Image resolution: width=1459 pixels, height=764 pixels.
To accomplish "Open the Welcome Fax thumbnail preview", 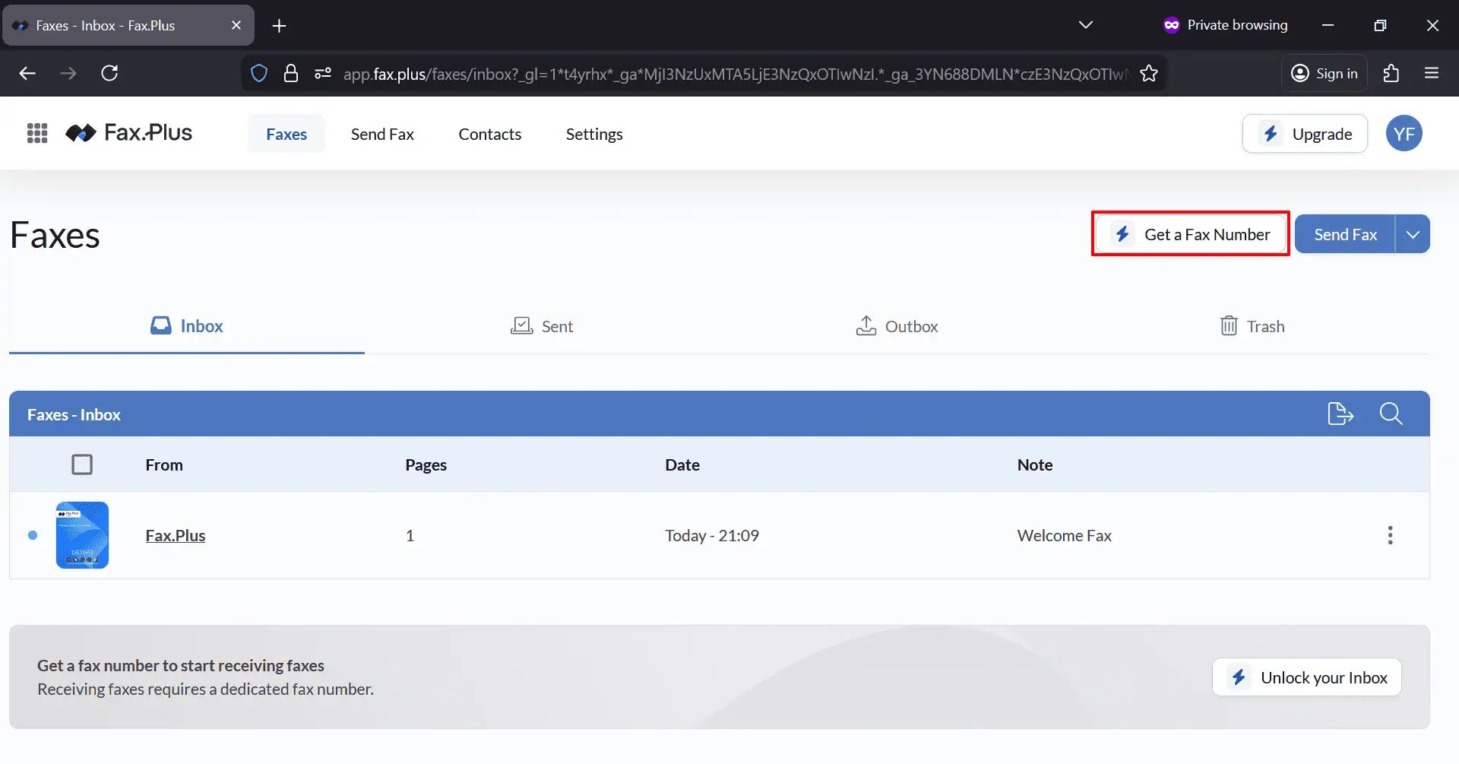I will pyautogui.click(x=82, y=535).
